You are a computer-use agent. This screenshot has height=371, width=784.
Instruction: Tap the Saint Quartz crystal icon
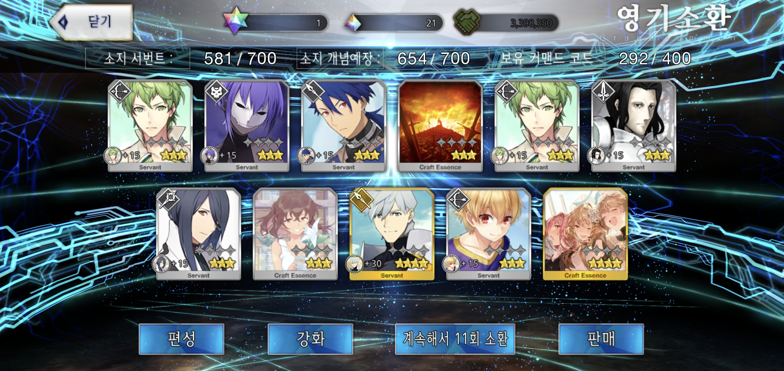(353, 23)
